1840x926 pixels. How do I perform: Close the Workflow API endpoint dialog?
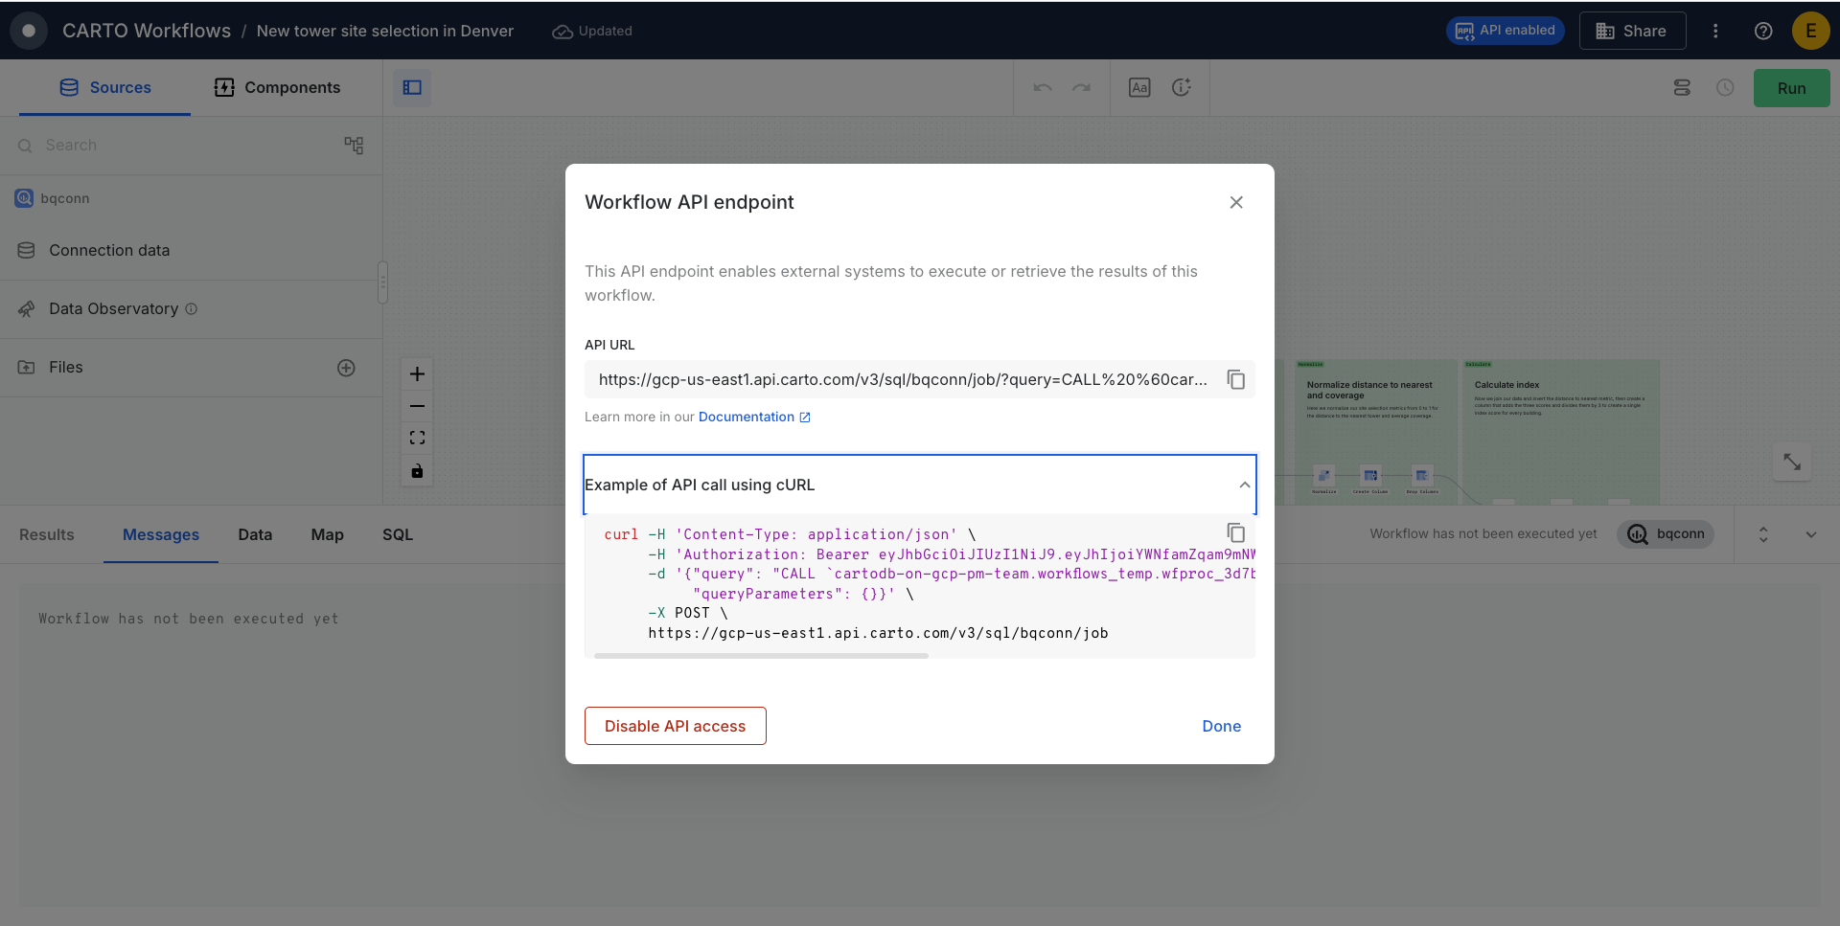pos(1236,202)
